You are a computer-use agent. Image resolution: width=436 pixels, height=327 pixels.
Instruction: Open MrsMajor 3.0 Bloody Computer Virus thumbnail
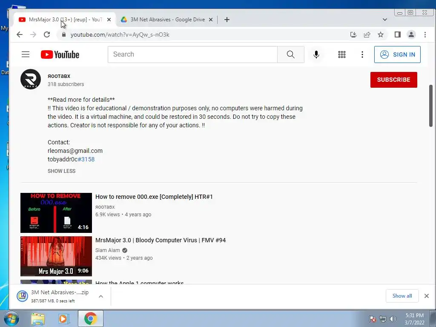[56, 256]
